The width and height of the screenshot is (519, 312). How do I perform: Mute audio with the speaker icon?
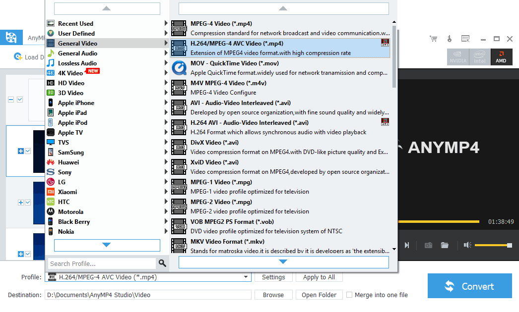pos(467,245)
